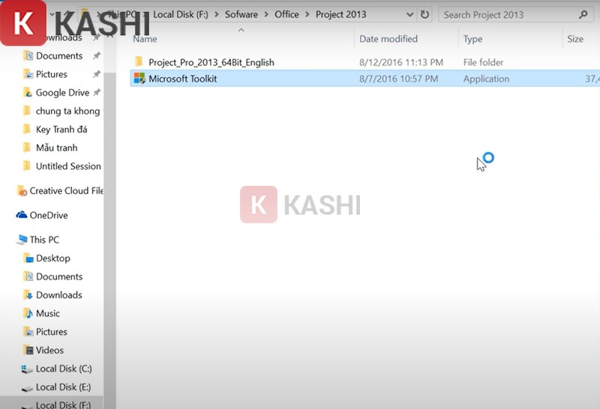Click the chung ta khong folder icon

(27, 111)
